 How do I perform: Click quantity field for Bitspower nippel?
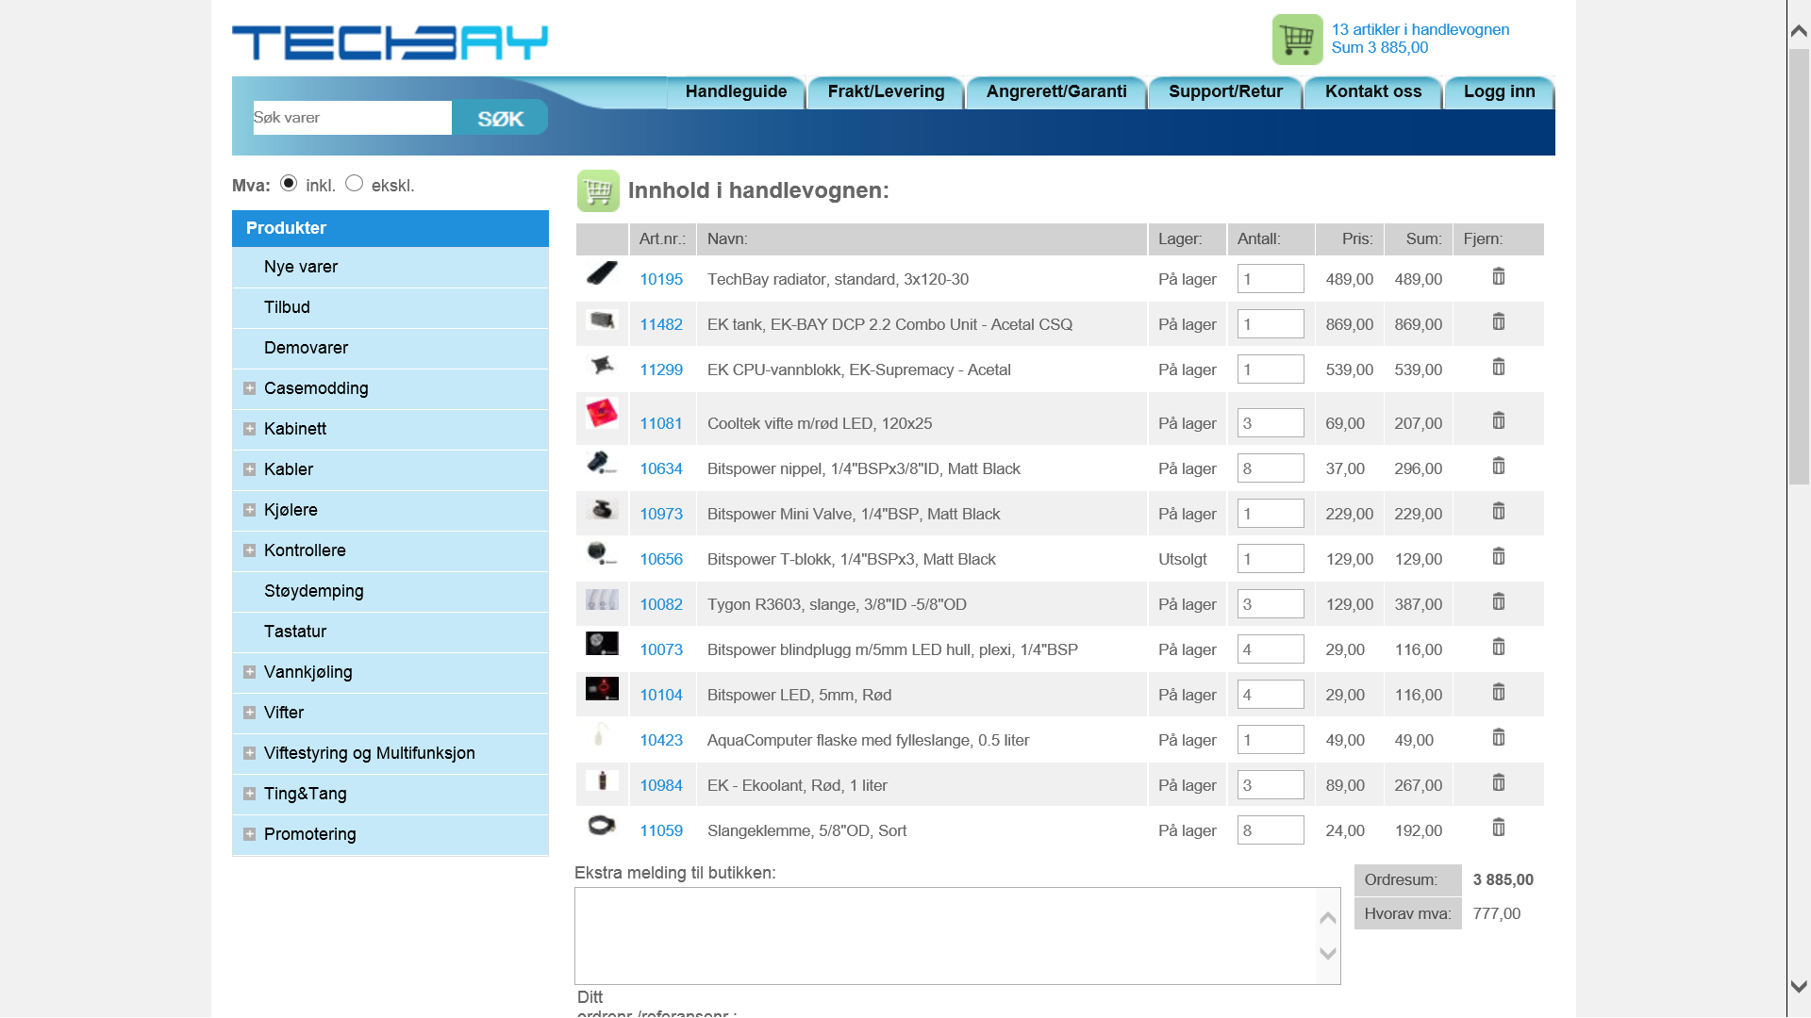point(1271,468)
